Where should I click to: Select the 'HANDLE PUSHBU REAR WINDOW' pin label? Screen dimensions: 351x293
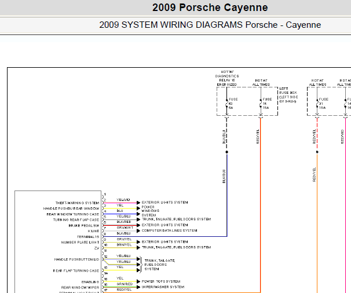click(71, 208)
